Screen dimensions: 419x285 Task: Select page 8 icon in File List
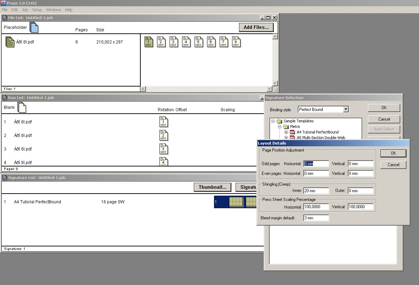(x=236, y=42)
